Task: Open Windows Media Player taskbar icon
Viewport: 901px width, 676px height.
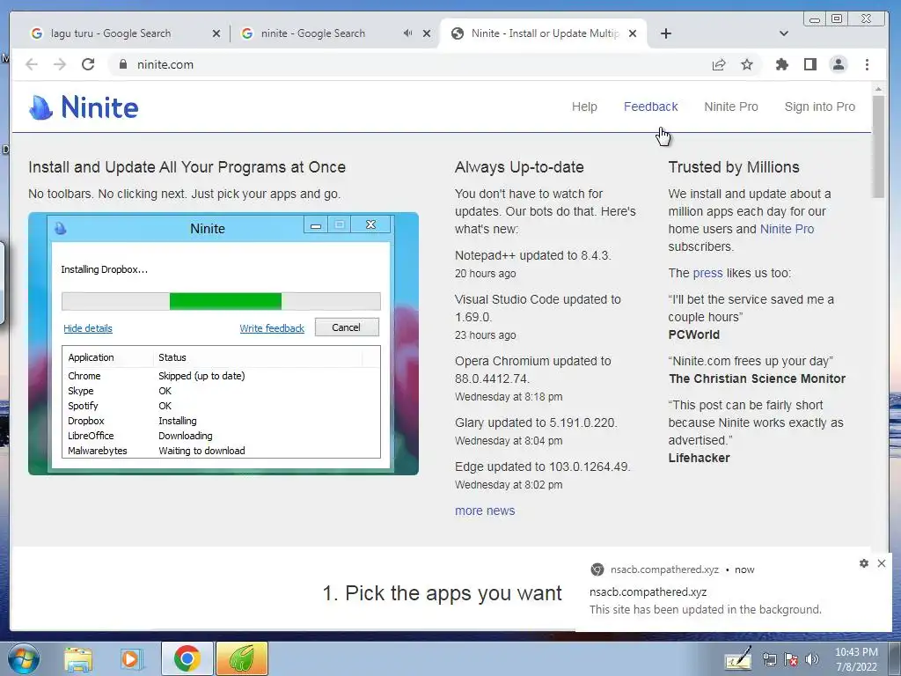Action: point(130,658)
